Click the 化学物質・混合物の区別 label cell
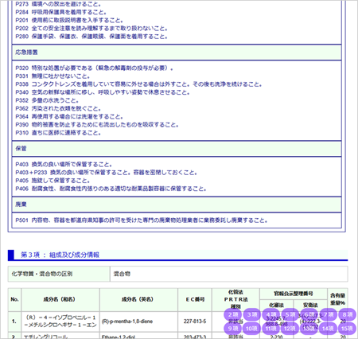The image size is (358, 339). click(59, 274)
